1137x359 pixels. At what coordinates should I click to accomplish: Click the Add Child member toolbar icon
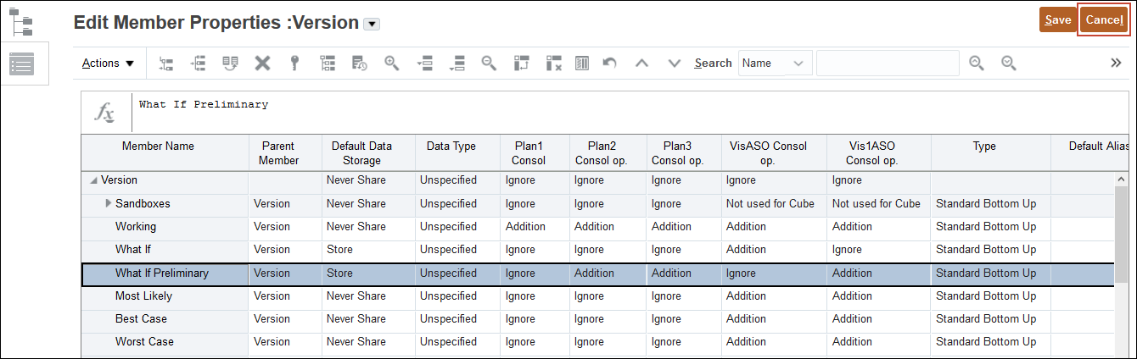(x=166, y=63)
